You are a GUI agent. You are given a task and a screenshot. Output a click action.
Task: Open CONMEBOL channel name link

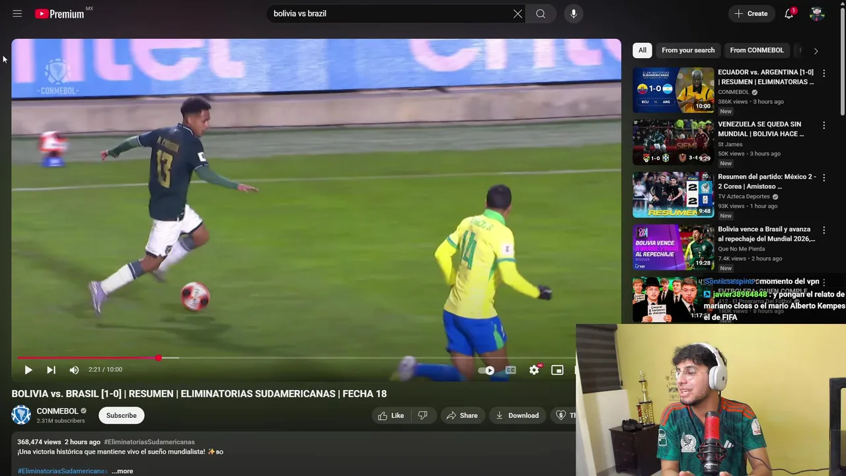58,411
